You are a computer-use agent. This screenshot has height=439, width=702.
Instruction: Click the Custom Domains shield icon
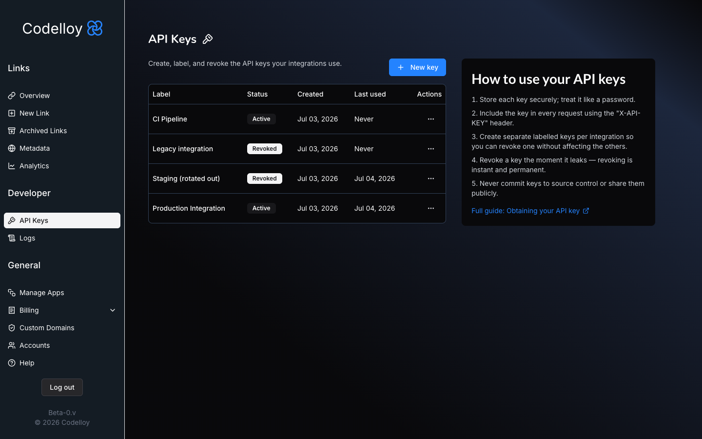pos(12,328)
